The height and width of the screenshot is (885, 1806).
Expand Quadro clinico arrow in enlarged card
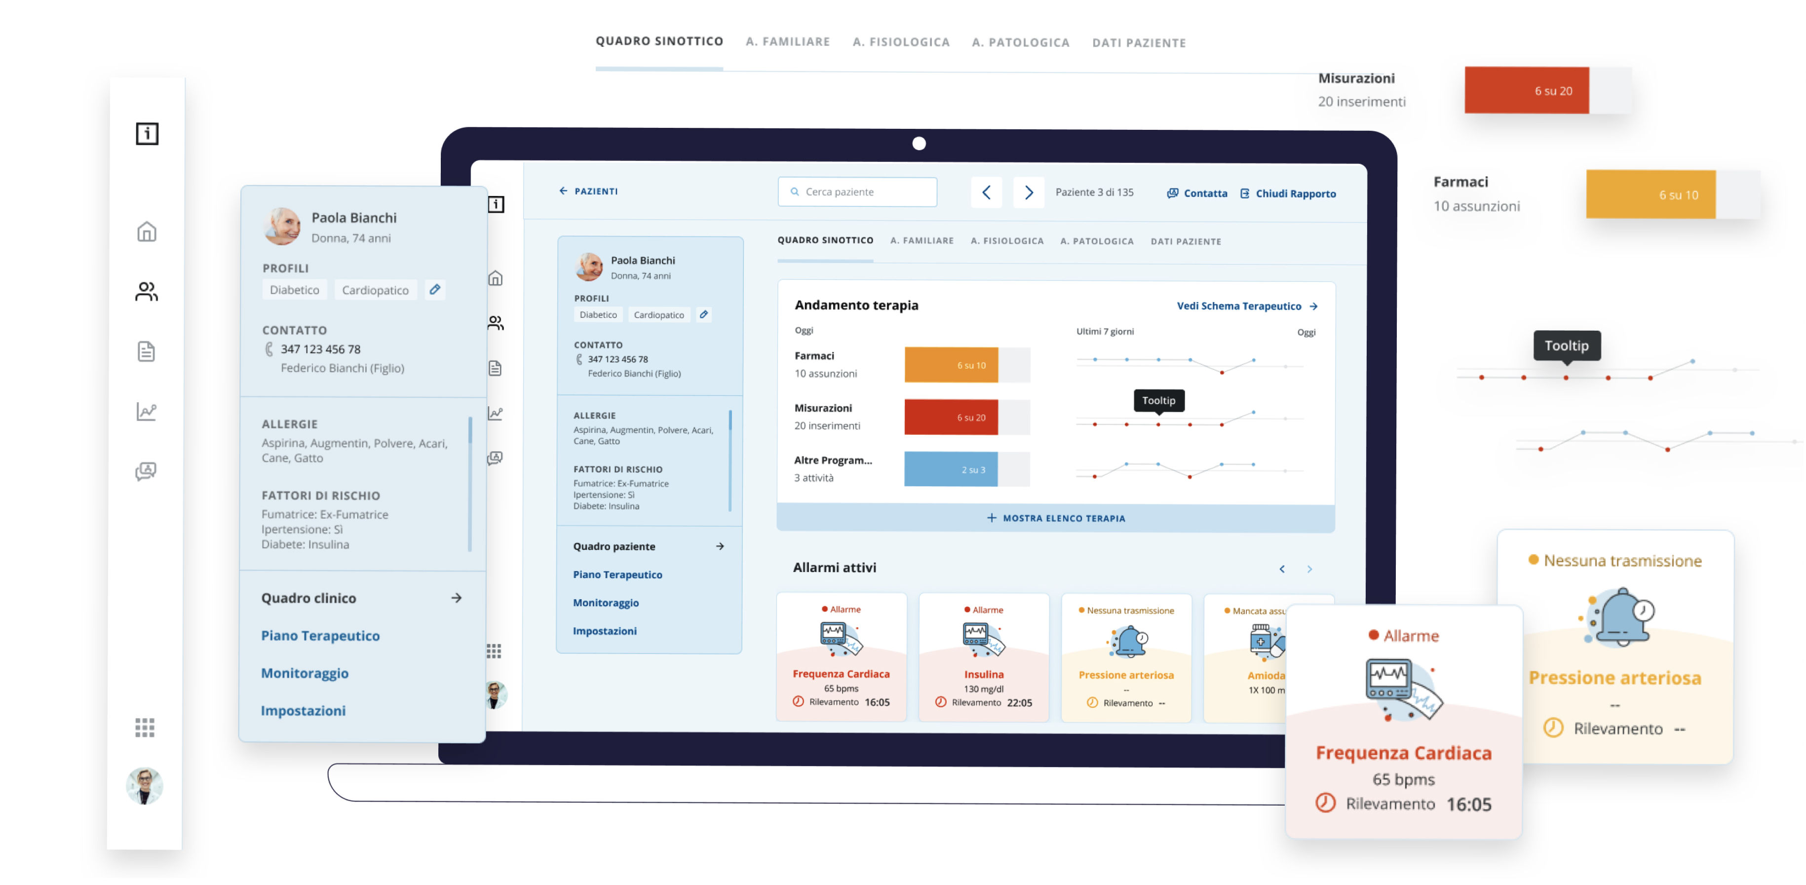pyautogui.click(x=456, y=597)
